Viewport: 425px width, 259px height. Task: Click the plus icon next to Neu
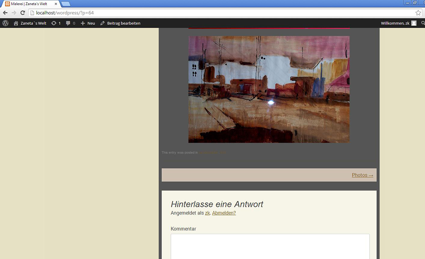83,23
